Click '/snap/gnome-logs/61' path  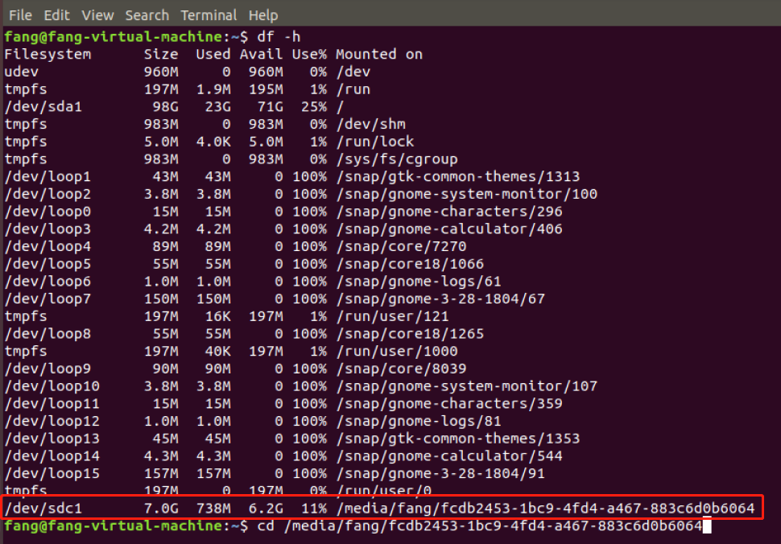(x=419, y=281)
